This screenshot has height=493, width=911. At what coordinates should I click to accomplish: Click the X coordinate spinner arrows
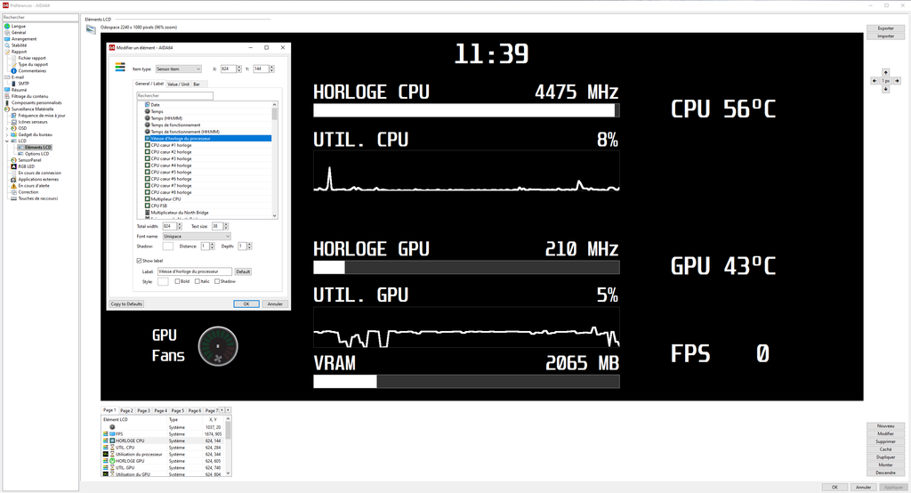pos(238,69)
